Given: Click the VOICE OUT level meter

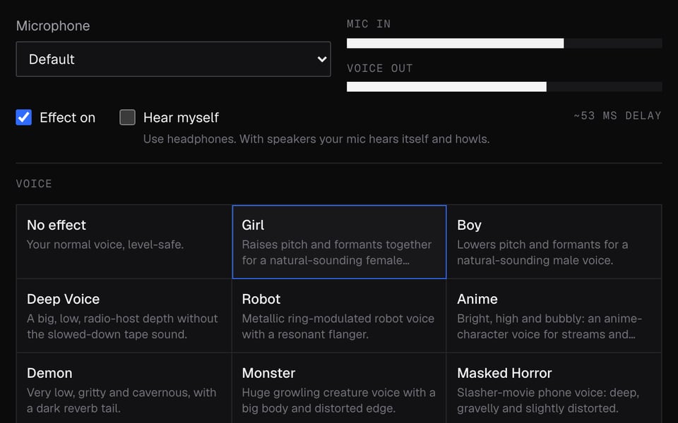Looking at the screenshot, I should [504, 87].
